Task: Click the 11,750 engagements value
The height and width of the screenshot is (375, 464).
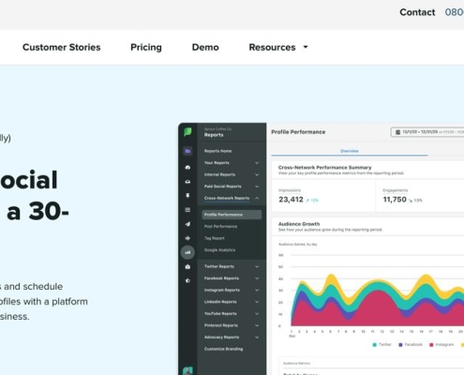Action: pos(395,200)
